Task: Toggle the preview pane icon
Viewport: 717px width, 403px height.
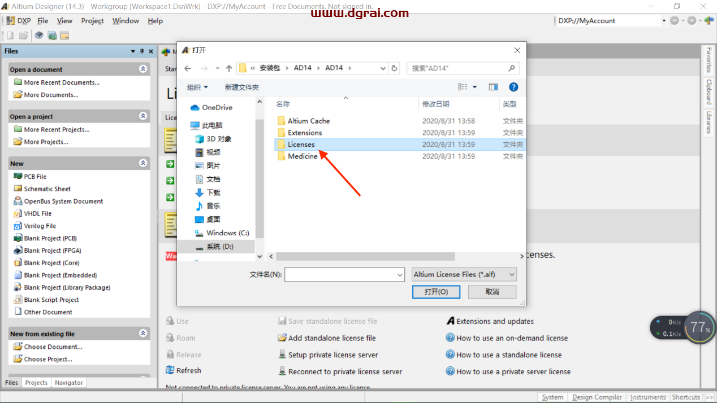Action: (x=494, y=87)
